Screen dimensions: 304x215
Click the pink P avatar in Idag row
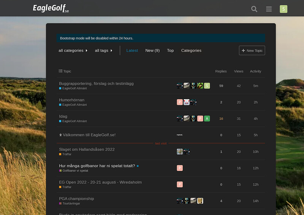coord(200,119)
